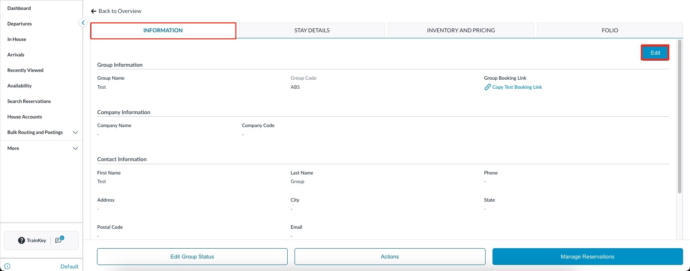Click the chain icon for the group booking link

[x=487, y=87]
